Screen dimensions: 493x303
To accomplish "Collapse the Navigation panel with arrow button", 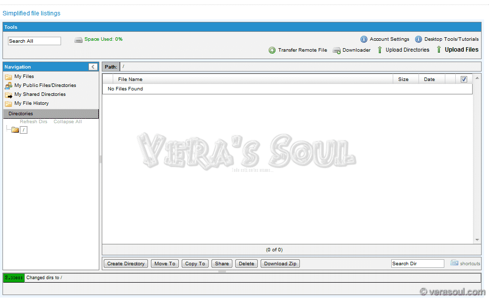I will tap(93, 67).
